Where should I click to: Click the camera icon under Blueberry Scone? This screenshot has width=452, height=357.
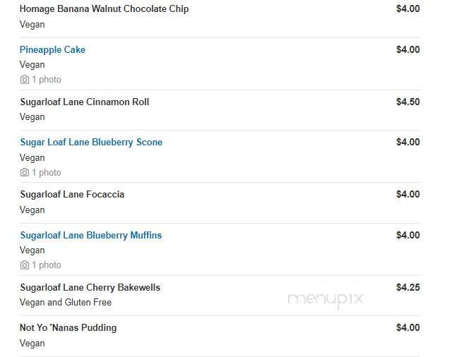point(25,172)
